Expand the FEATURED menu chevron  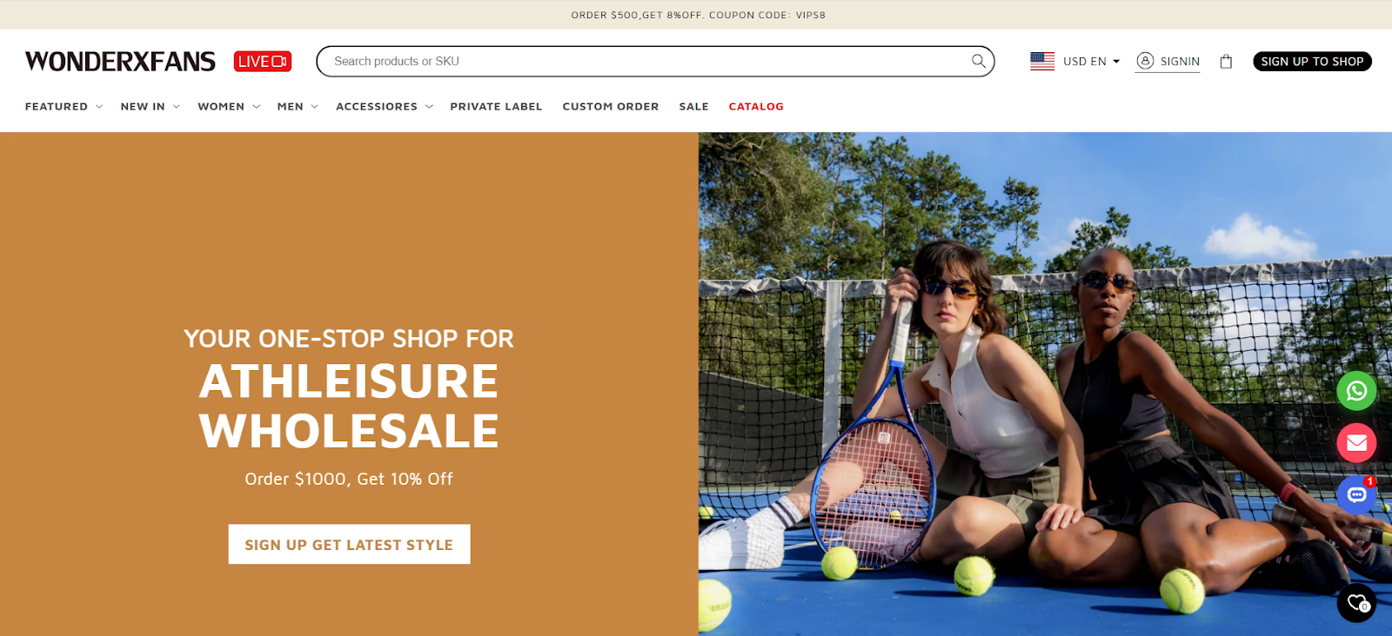[99, 107]
